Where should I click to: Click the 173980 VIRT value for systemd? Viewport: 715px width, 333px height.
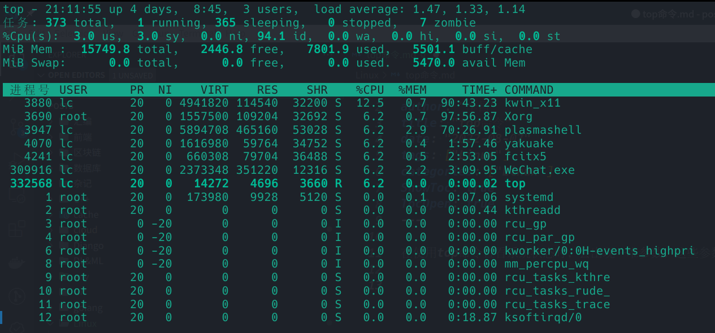(x=207, y=197)
